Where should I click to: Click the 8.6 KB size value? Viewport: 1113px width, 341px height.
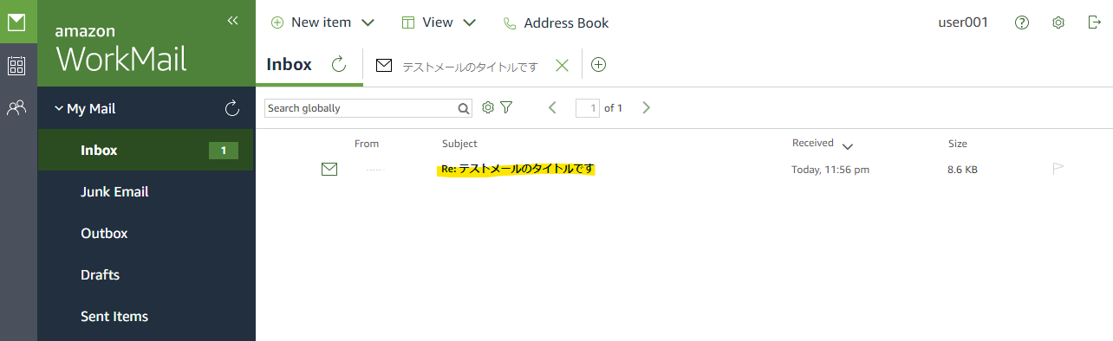[x=962, y=170]
